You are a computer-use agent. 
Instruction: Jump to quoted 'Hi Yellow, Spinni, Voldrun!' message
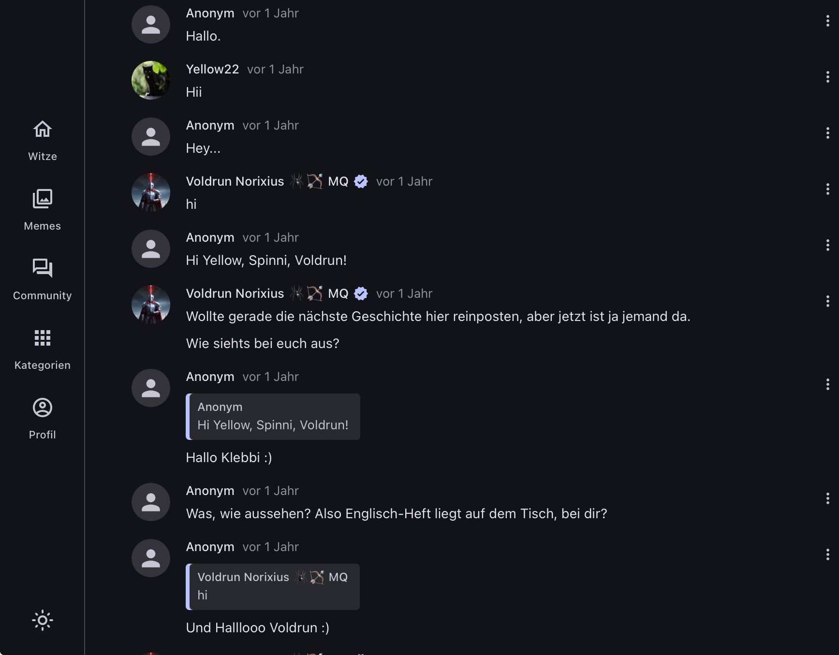273,417
